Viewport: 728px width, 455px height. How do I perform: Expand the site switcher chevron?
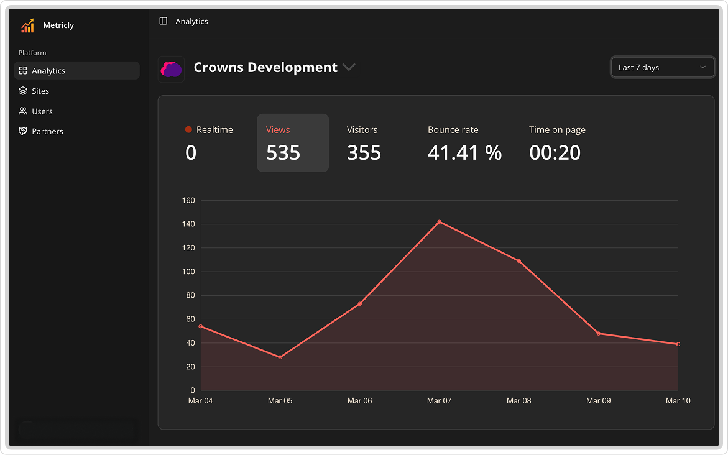coord(349,67)
